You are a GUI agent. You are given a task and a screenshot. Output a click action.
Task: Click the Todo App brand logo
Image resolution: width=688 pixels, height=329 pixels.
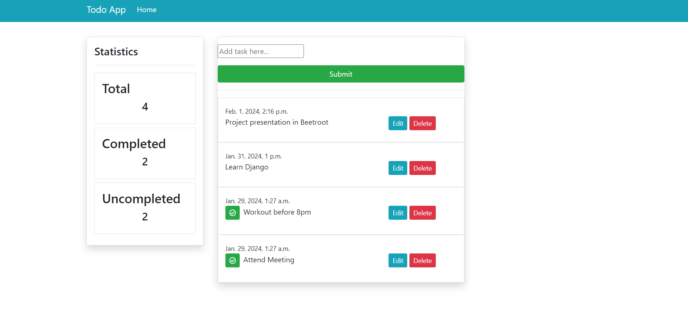pyautogui.click(x=106, y=10)
